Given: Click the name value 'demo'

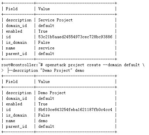Looking at the screenshot, I should [43, 121].
